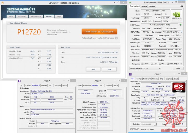
Task: Click the GPU-Z title bar app icon
Action: pyautogui.click(x=130, y=3)
